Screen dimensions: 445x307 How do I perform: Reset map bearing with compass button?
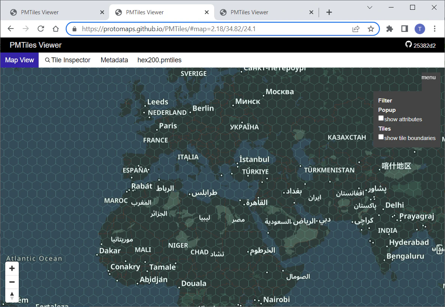click(x=12, y=296)
